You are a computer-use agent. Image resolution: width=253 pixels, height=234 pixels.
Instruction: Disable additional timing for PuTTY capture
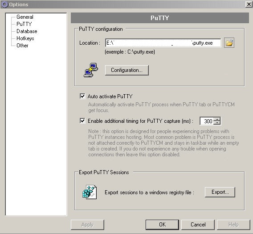82,121
